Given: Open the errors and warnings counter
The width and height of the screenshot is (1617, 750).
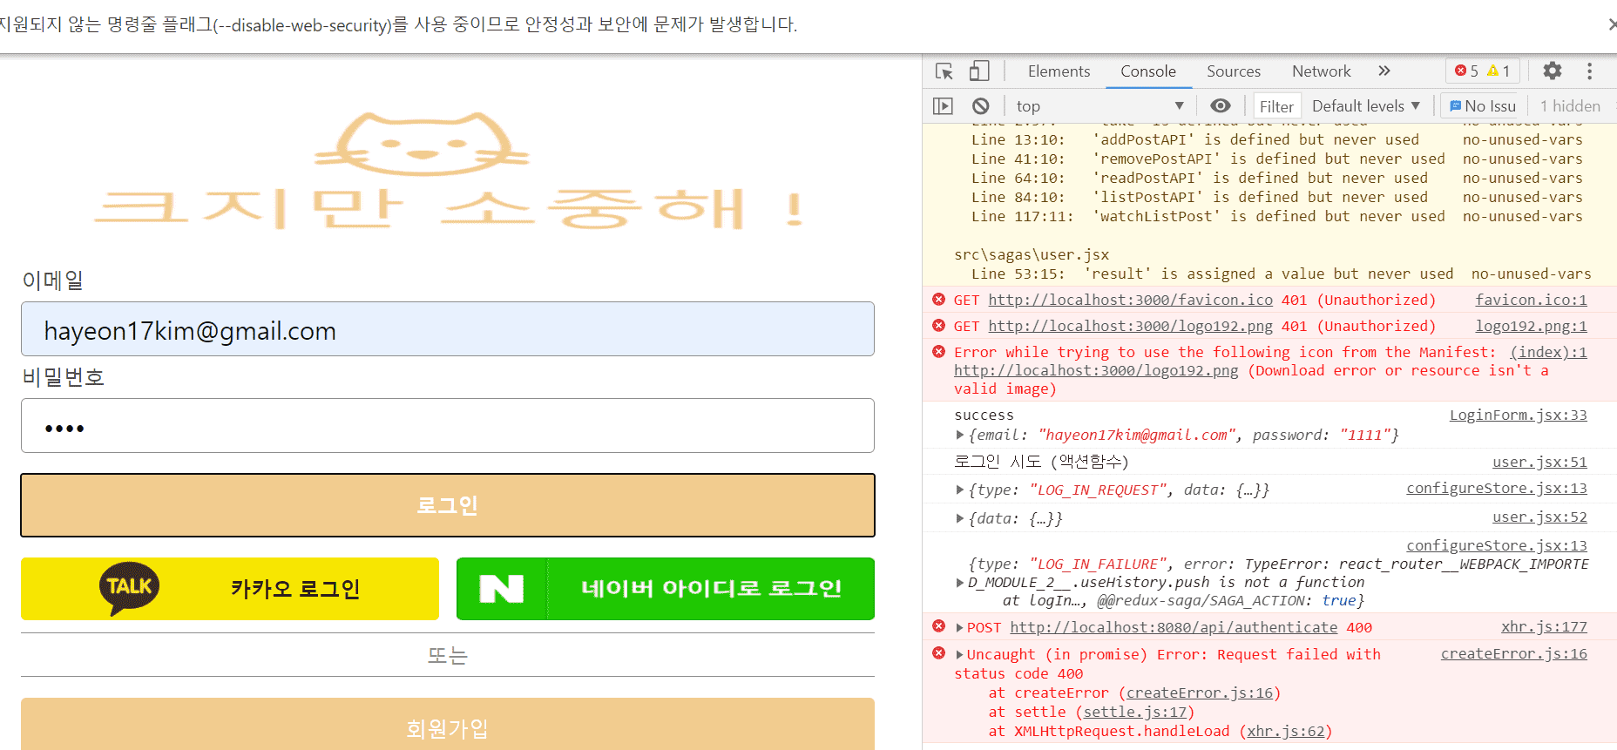Looking at the screenshot, I should pos(1482,71).
